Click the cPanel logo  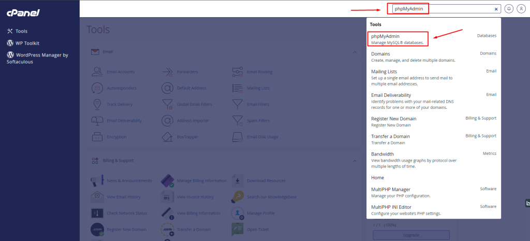24,12
